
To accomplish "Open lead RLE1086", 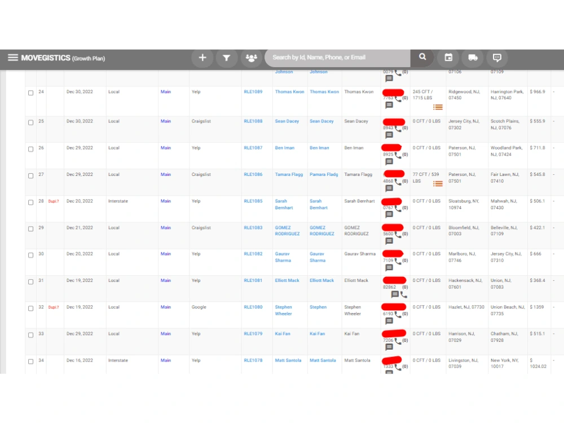I will tap(253, 174).
